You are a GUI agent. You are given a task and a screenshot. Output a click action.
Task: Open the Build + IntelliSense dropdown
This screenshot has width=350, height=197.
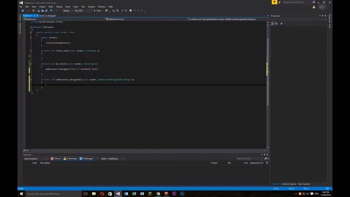[113, 159]
